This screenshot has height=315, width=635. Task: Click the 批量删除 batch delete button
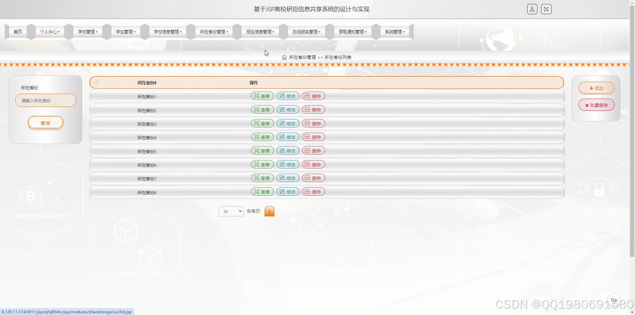596,105
